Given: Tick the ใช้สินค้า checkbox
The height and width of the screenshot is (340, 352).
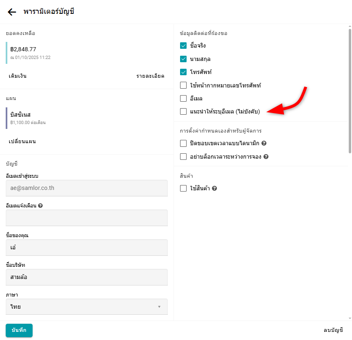Looking at the screenshot, I should (x=183, y=189).
